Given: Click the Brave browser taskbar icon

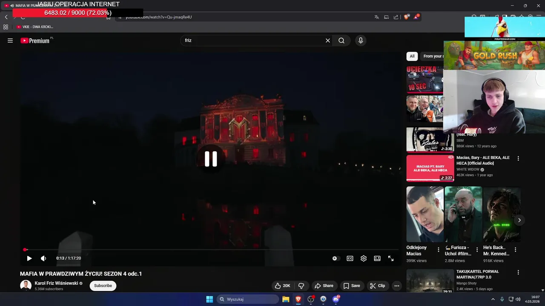Looking at the screenshot, I should point(298,299).
